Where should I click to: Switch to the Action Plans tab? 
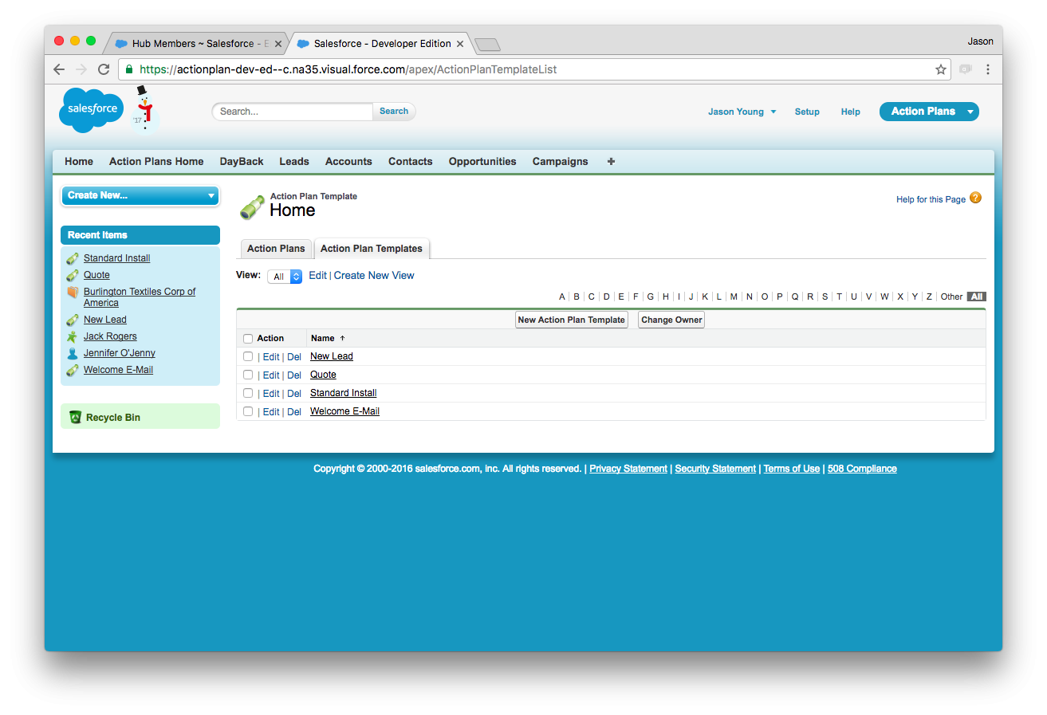click(x=276, y=249)
